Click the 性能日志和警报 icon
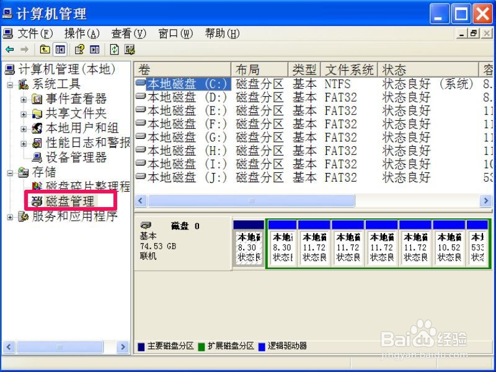 (36, 142)
